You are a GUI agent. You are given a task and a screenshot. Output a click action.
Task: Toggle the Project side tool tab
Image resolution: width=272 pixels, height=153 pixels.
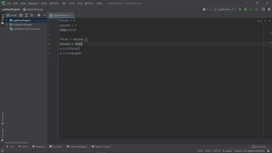pos(3,19)
